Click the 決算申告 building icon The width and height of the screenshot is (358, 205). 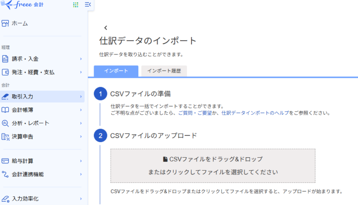point(5,136)
